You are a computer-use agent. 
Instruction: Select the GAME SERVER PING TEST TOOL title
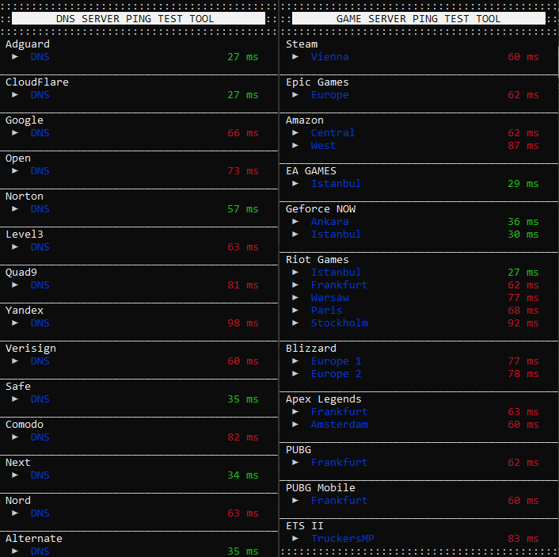click(x=418, y=18)
